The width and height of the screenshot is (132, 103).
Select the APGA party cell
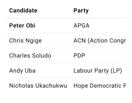coord(82,26)
